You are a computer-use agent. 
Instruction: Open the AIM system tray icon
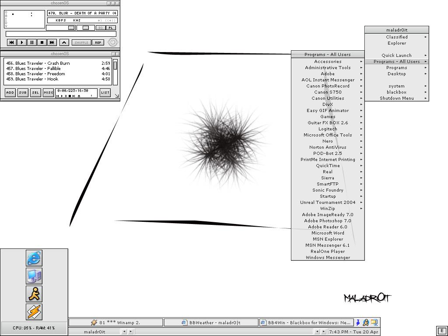(366, 322)
